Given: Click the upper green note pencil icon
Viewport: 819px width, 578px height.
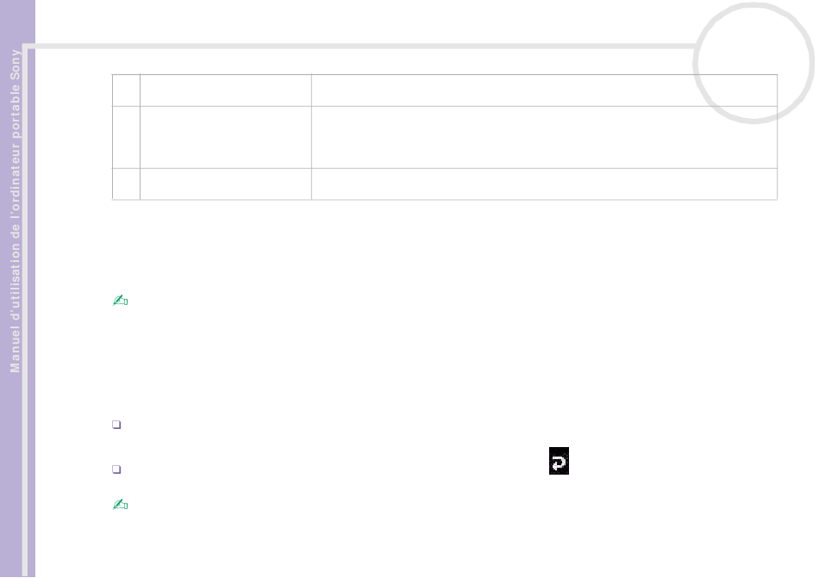Looking at the screenshot, I should click(120, 301).
